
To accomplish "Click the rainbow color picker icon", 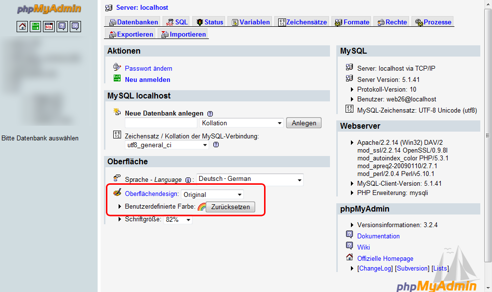I will tap(202, 207).
